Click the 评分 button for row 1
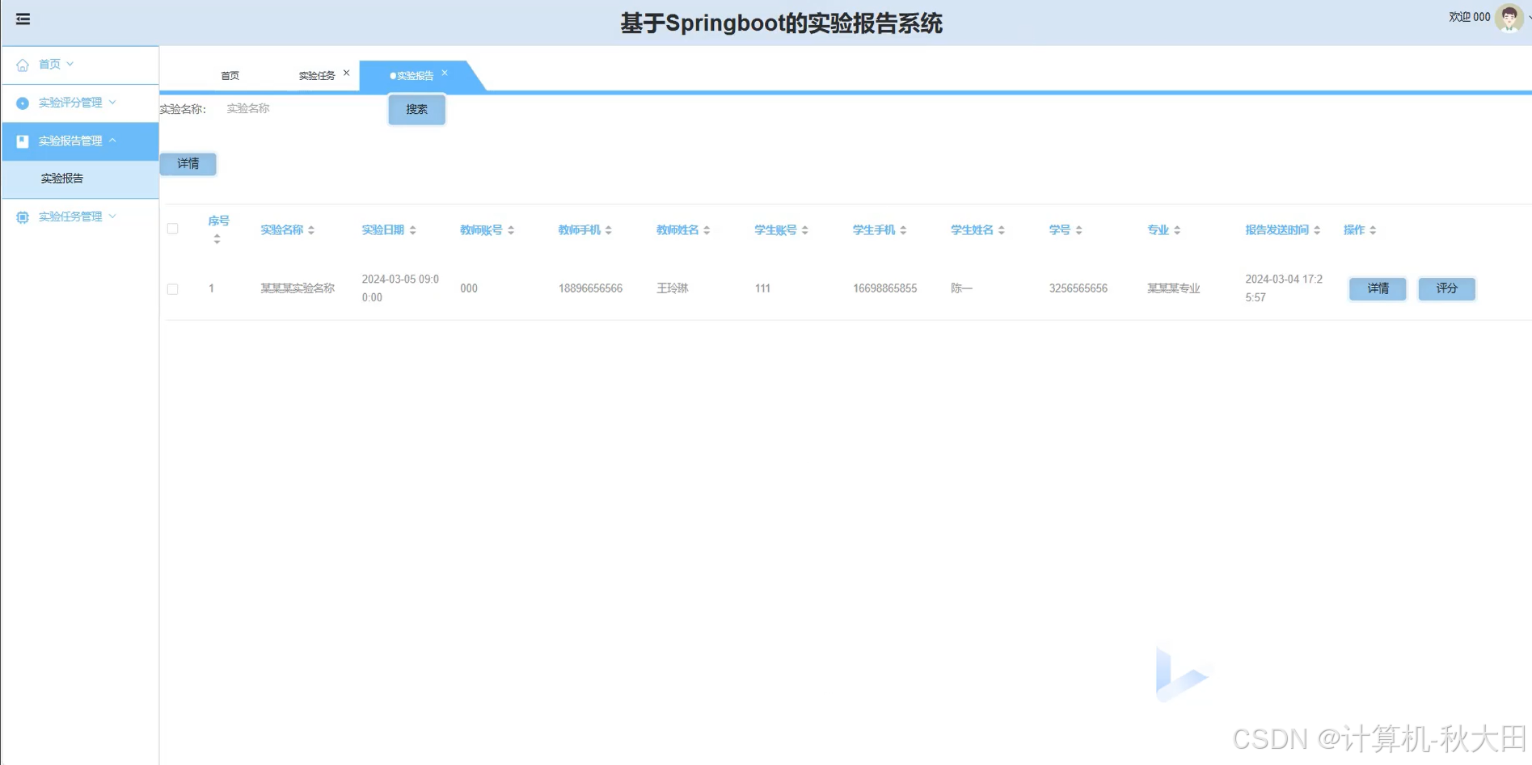This screenshot has width=1532, height=765. [x=1446, y=288]
